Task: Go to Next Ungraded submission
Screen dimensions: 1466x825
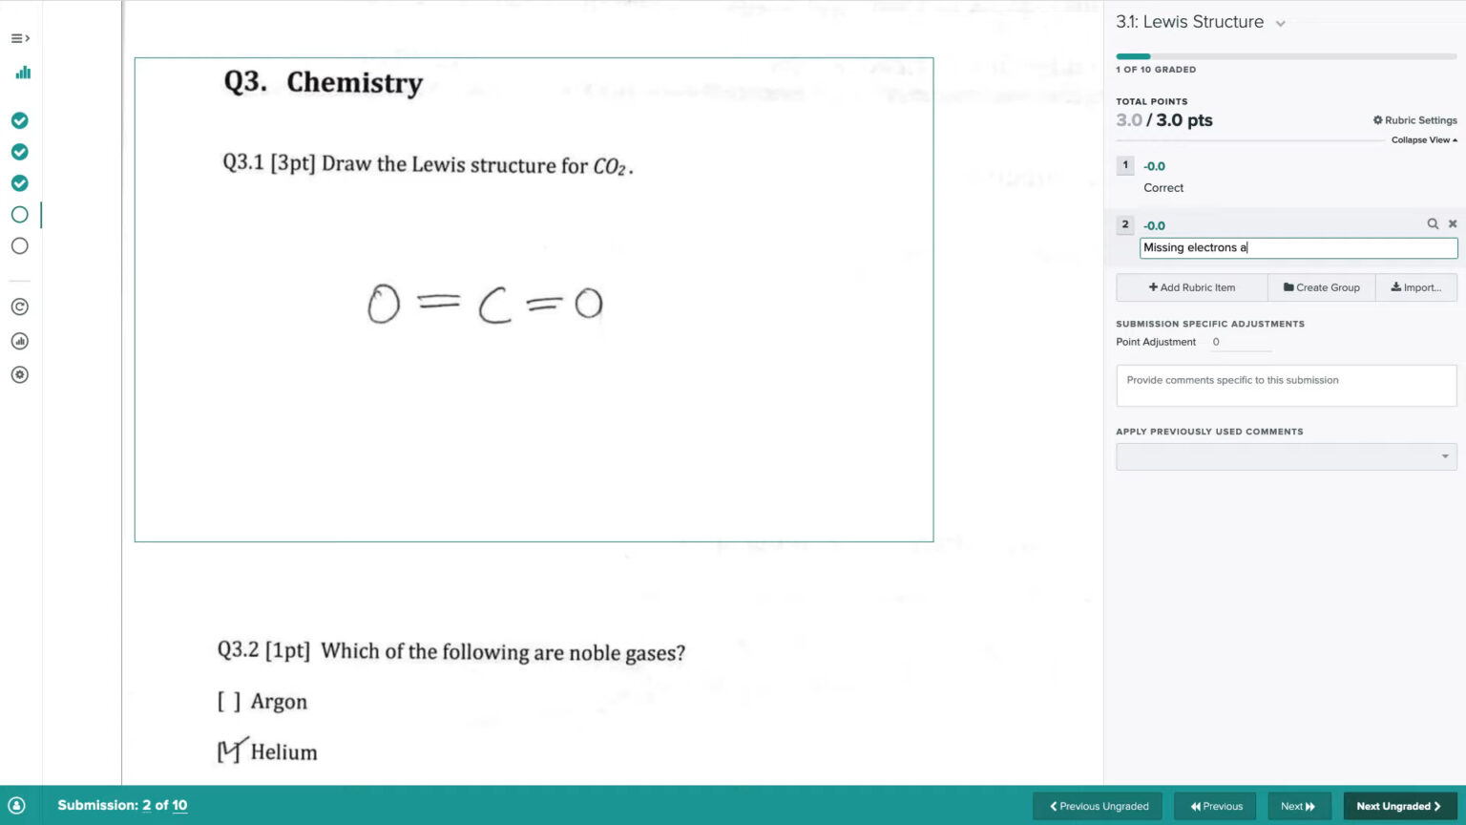Action: coord(1398,806)
